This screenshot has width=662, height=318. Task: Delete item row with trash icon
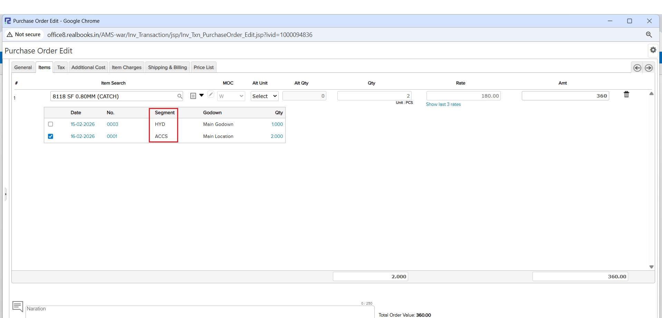tap(626, 95)
